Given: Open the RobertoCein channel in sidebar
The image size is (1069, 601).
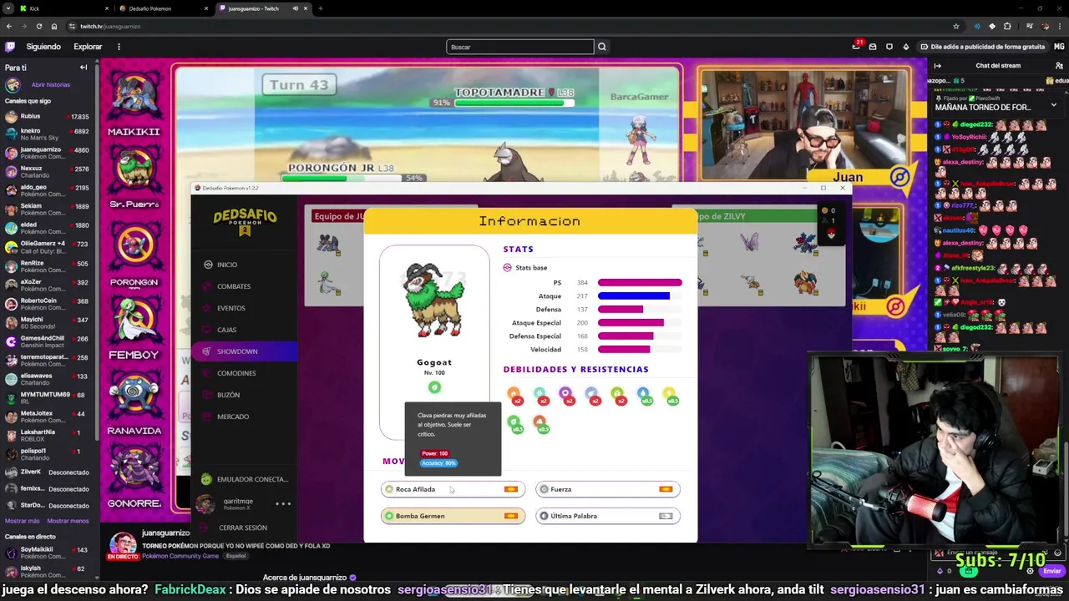Looking at the screenshot, I should click(x=48, y=304).
